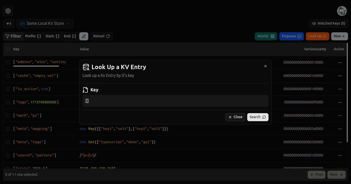Click the Filter label
The image size is (351, 184).
point(13,36)
